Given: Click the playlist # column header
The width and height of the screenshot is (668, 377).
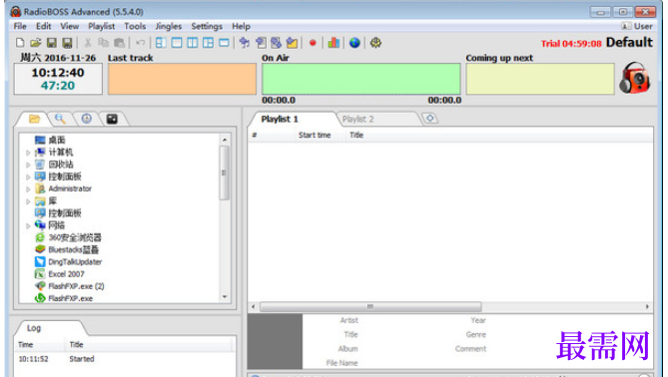Looking at the screenshot, I should coord(255,135).
